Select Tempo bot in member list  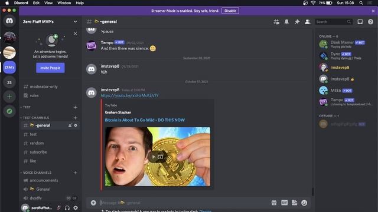[x=346, y=102]
